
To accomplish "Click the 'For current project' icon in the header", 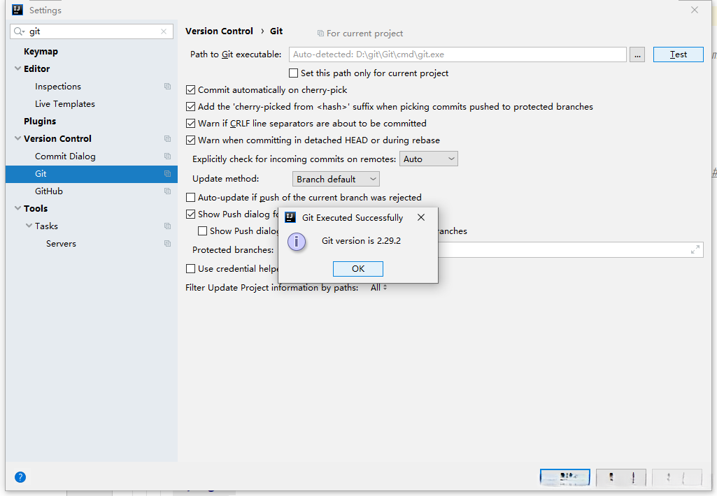I will [320, 34].
